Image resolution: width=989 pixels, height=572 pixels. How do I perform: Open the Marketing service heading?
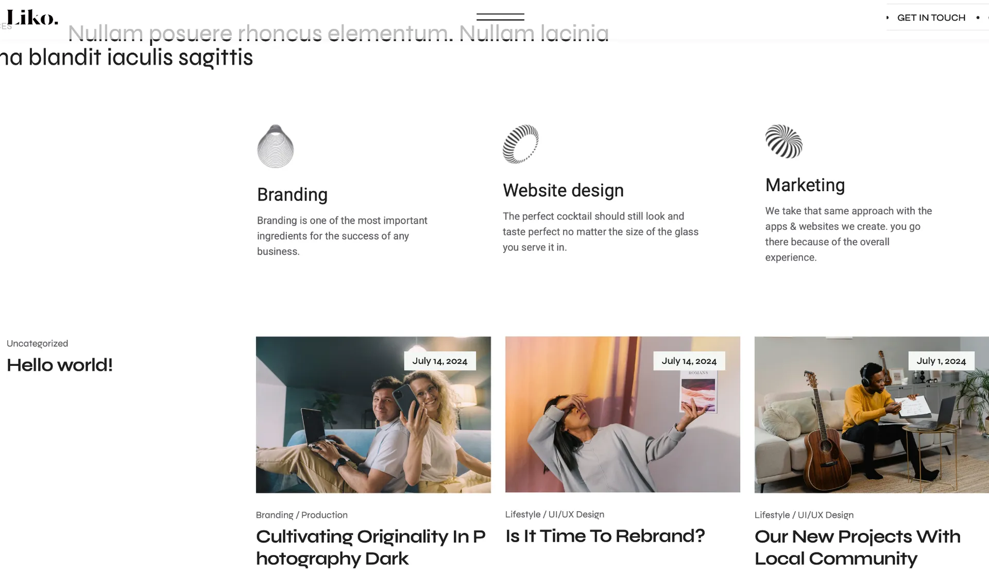[x=805, y=185]
